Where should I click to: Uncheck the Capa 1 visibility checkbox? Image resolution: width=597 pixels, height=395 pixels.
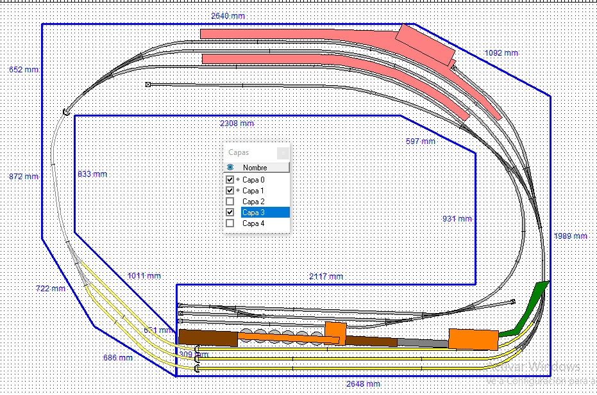(230, 191)
